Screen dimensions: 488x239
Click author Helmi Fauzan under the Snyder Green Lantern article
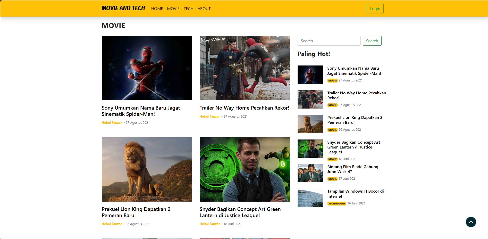(210, 224)
